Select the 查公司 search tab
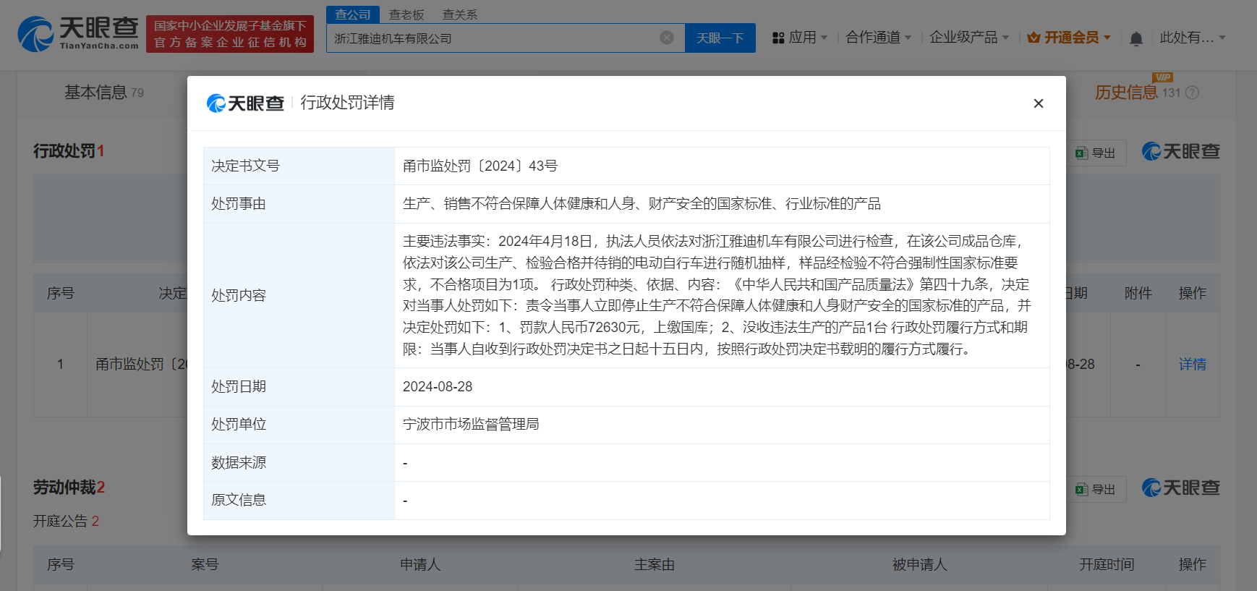Image resolution: width=1257 pixels, height=591 pixels. point(353,14)
